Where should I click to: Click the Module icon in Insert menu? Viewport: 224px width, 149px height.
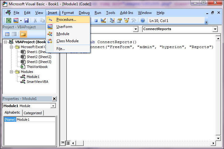(x=50, y=34)
